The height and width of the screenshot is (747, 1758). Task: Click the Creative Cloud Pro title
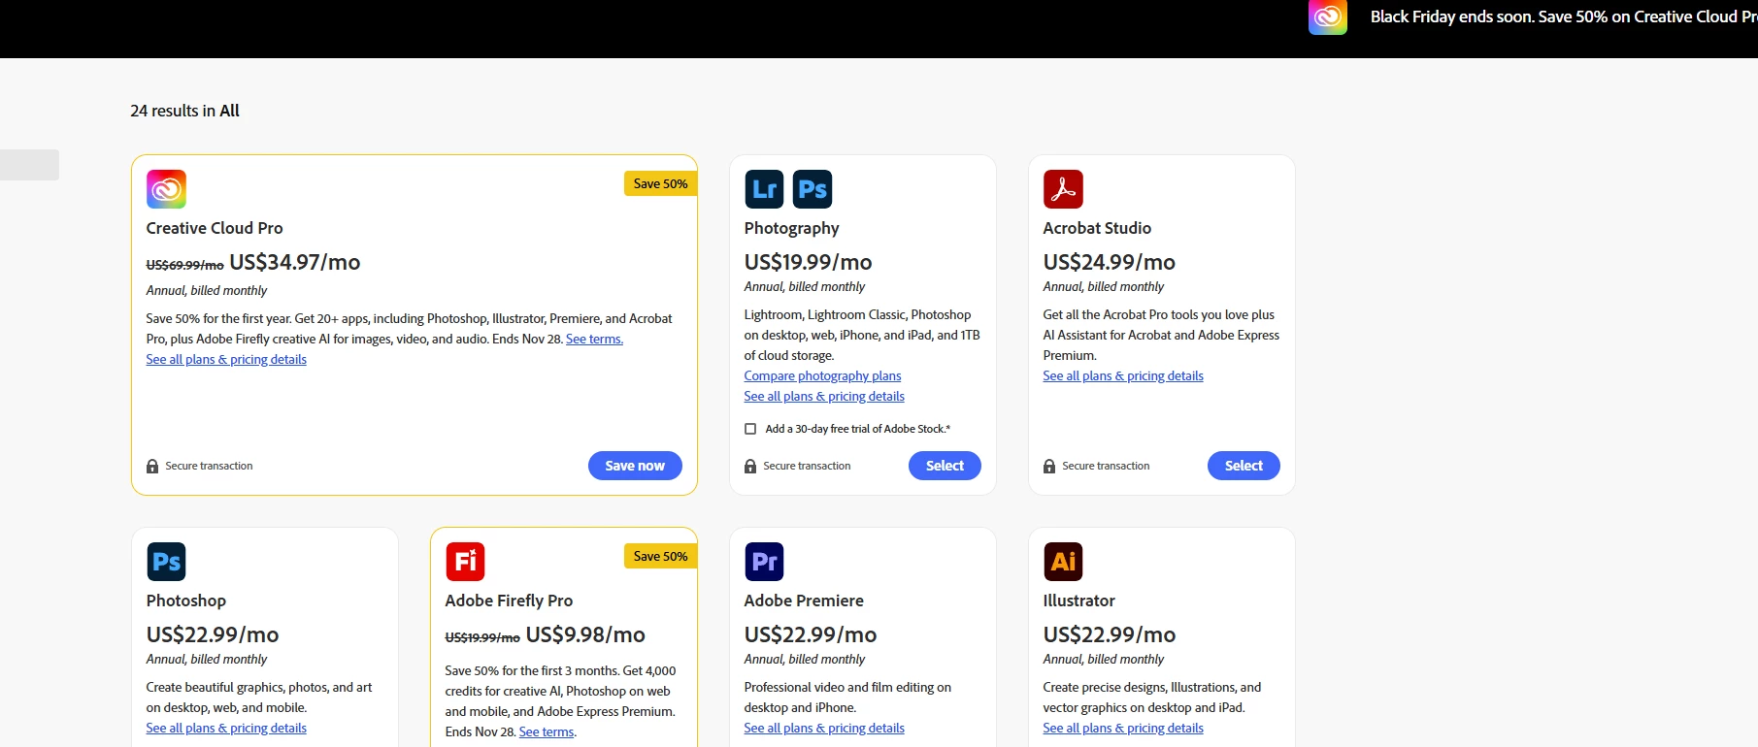[x=215, y=228]
